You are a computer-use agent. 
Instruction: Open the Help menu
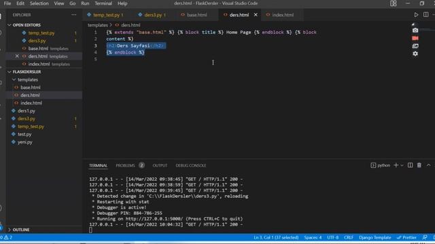pos(122,3)
